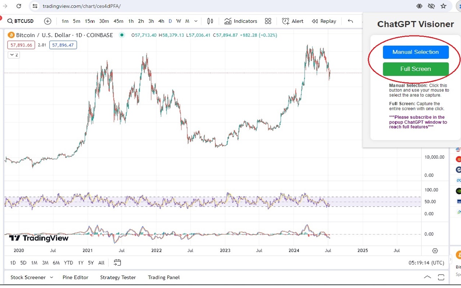
Task: Bookmark this page with the star icon
Action: click(443, 6)
